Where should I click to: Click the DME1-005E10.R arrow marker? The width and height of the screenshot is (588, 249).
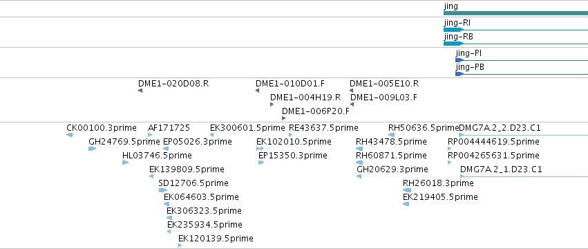point(352,91)
